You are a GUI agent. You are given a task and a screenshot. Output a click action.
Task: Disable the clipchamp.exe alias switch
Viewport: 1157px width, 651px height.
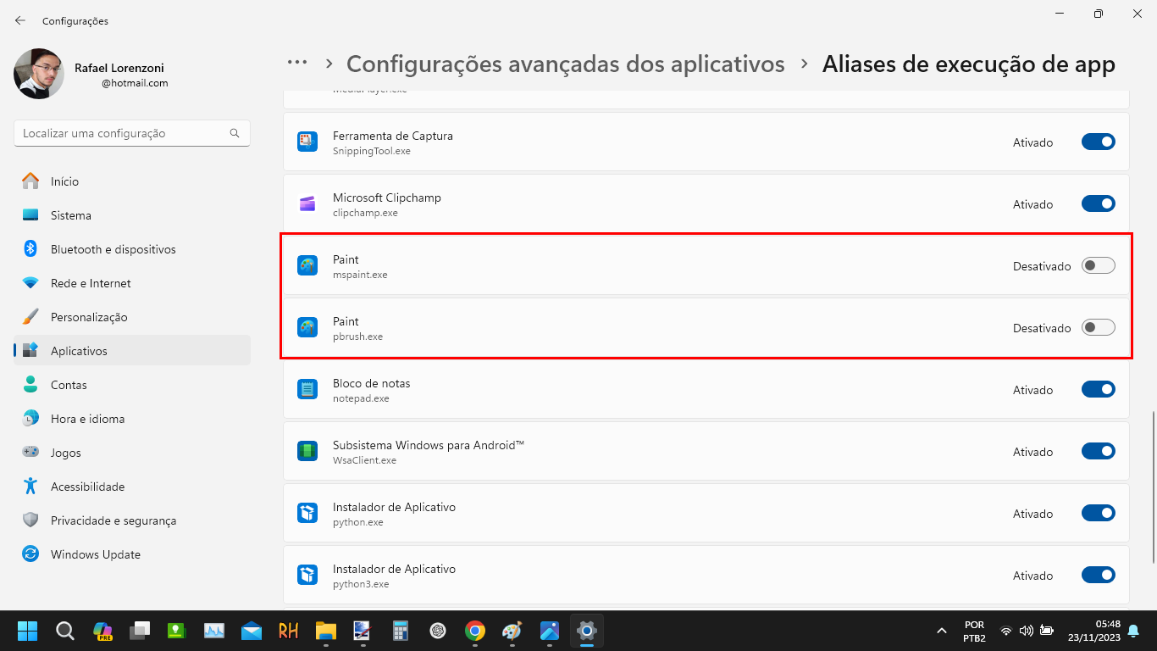(x=1099, y=204)
